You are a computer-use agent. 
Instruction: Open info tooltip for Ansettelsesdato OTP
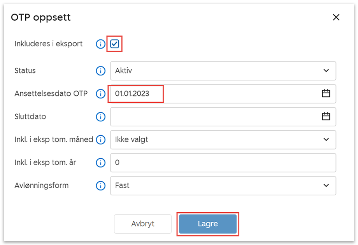100,94
